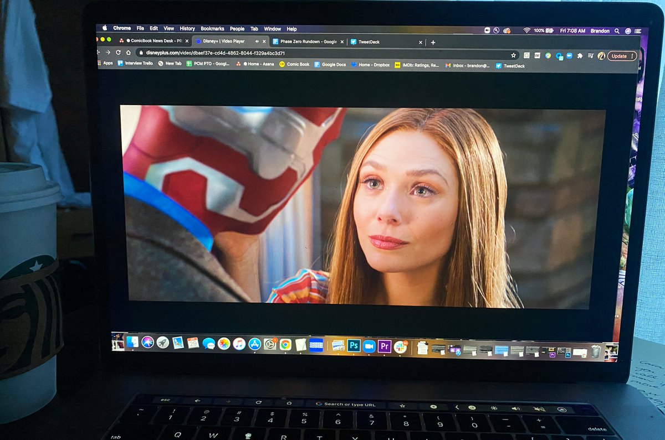Open the Home - Dropbox bookmark
Screen dimensions: 665x440
pyautogui.click(x=370, y=65)
